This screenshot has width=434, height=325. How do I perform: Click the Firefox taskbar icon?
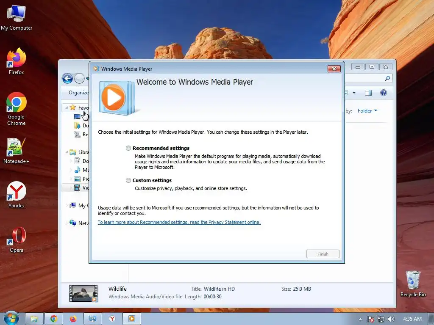coord(73,319)
